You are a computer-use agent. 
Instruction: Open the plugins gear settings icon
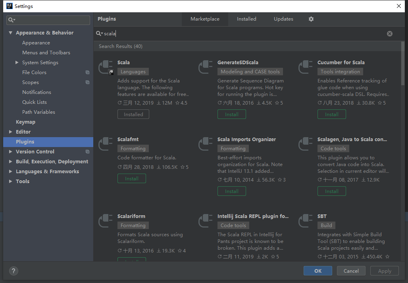pos(311,19)
